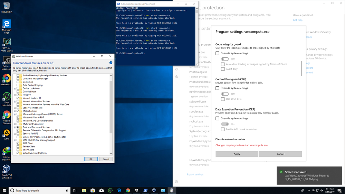Check Override system settings for Control flow guard
345x194 pixels.
point(217,88)
